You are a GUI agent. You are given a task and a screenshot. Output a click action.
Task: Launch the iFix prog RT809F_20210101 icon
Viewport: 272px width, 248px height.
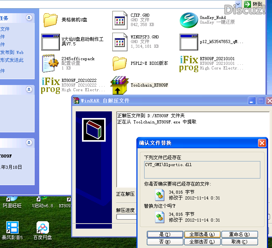pyautogui.click(x=189, y=64)
